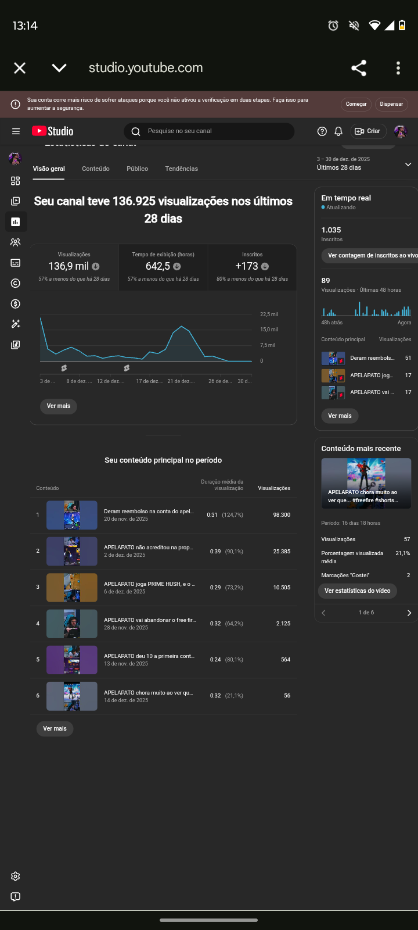Open thumbnail of APELAPATO vai abandonar row
Image resolution: width=418 pixels, height=930 pixels.
tap(72, 624)
